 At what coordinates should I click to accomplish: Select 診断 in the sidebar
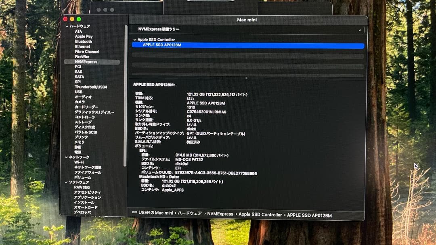point(78,147)
